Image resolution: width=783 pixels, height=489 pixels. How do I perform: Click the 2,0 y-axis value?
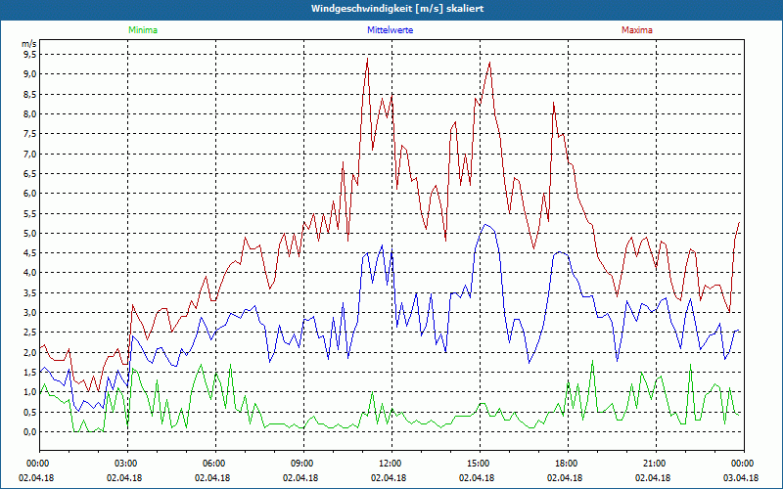pyautogui.click(x=31, y=352)
